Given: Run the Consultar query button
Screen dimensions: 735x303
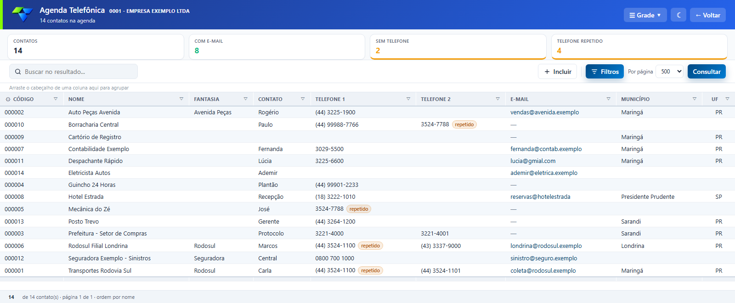Looking at the screenshot, I should [707, 72].
